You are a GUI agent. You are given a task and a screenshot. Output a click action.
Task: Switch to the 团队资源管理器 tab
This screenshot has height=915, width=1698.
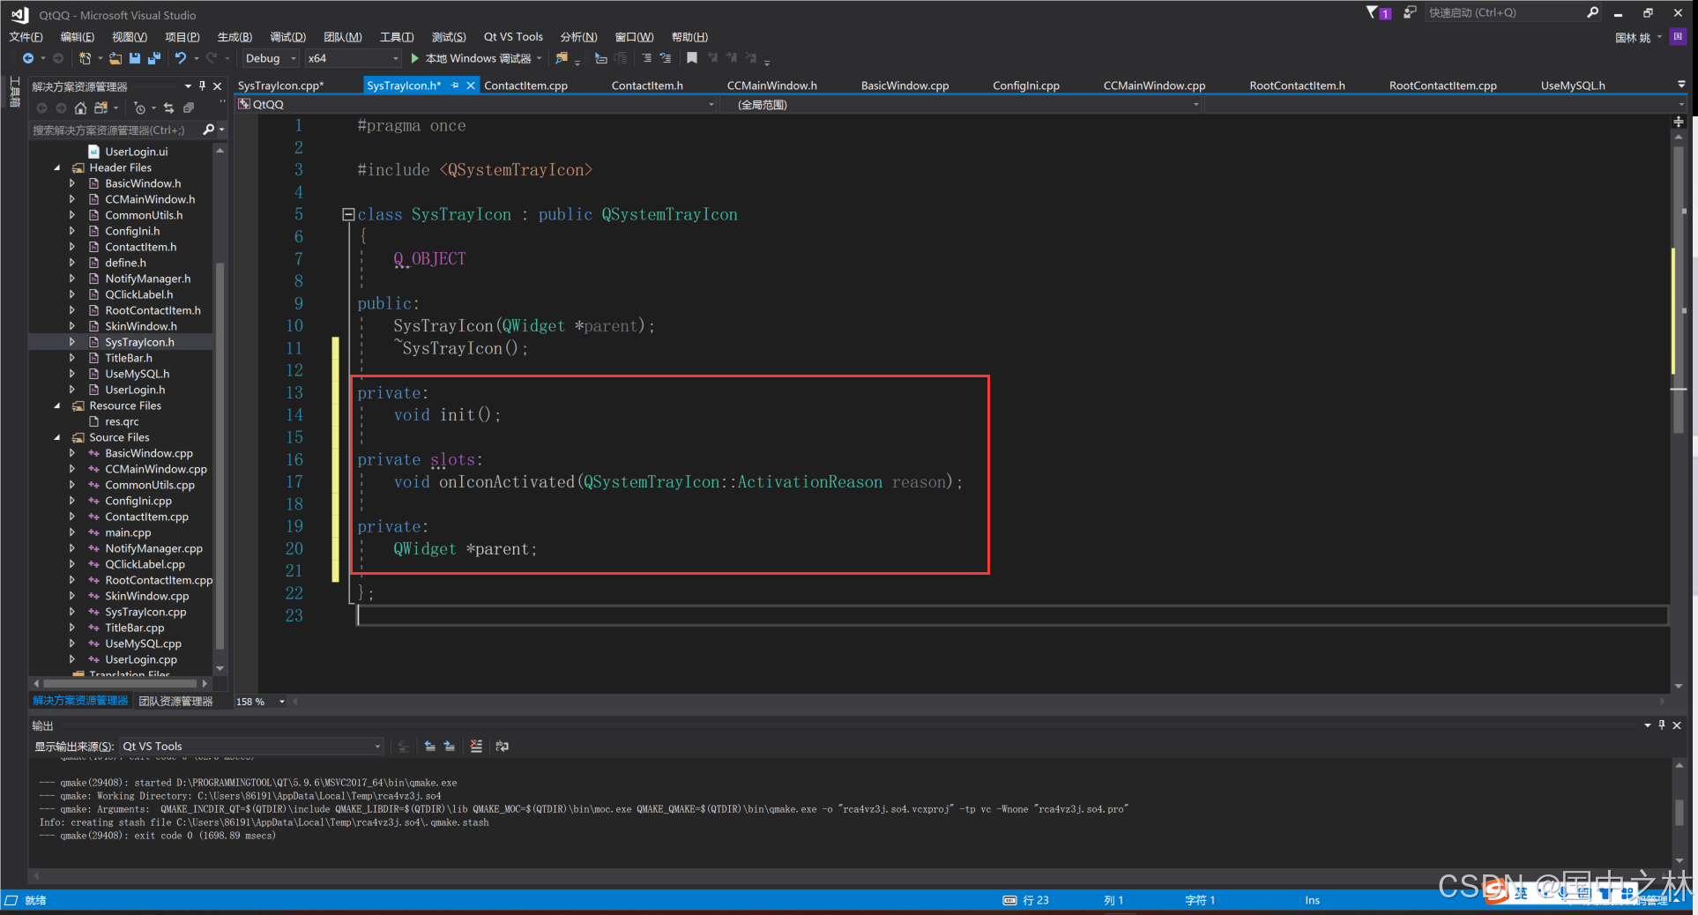(x=175, y=702)
